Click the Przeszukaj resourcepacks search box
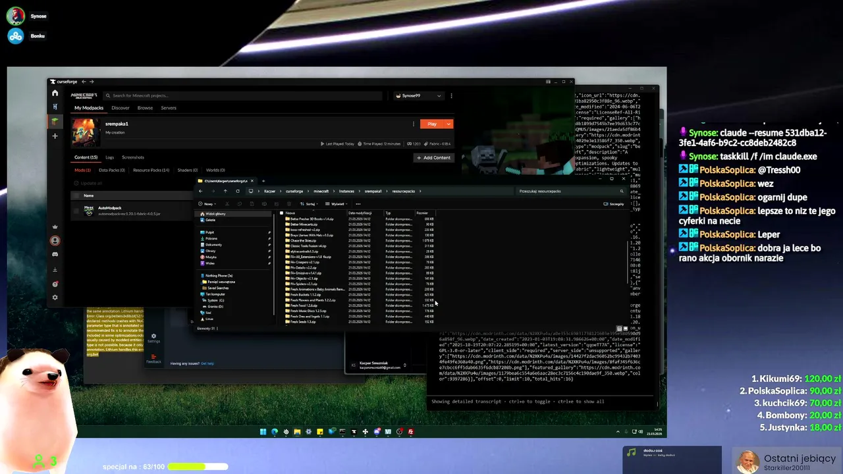Screen dimensions: 843x474 (570, 191)
